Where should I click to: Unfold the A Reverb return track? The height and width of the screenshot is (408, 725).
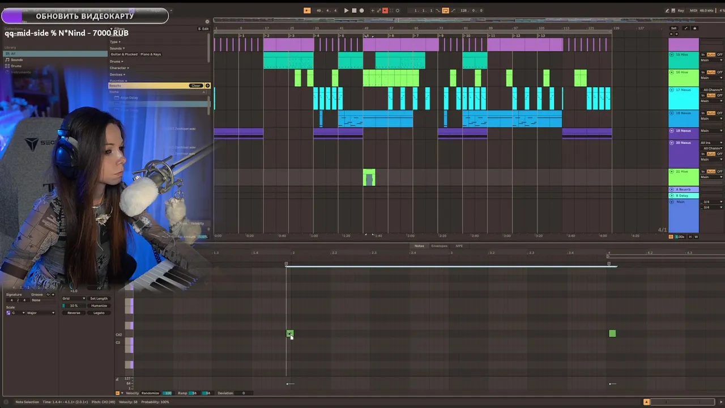pos(672,189)
